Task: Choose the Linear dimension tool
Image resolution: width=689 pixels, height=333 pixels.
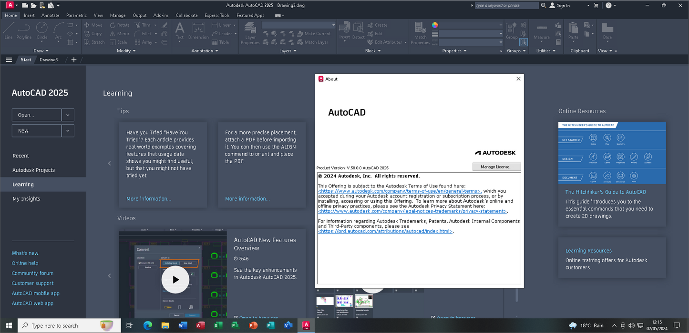Action: (x=221, y=25)
